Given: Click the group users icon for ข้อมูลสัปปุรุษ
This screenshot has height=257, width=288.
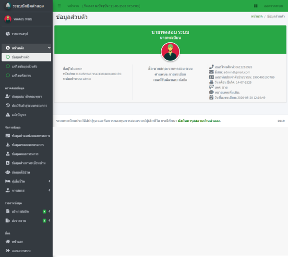Looking at the screenshot, I should point(8,172).
